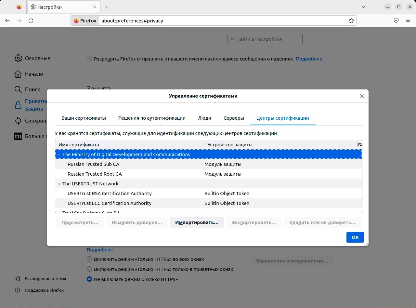
Task: Click Builtin Object Token for USERTrust RSA
Action: [x=227, y=194]
